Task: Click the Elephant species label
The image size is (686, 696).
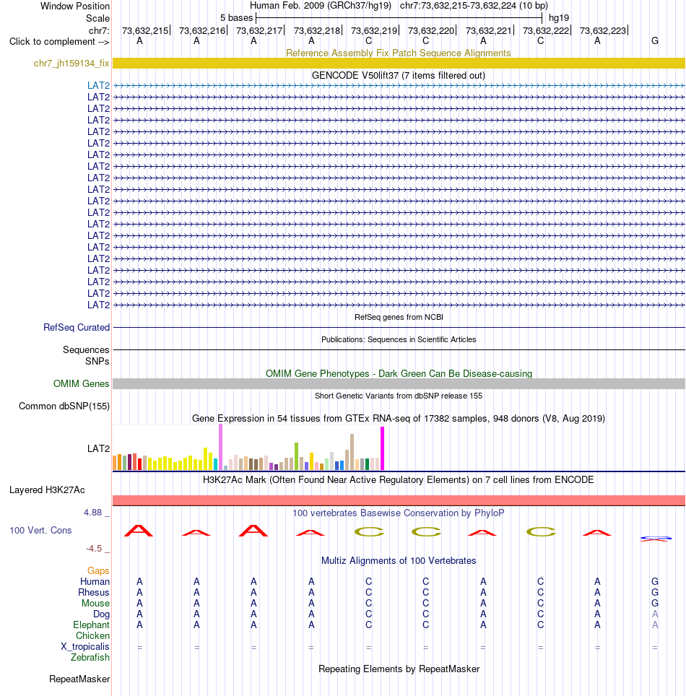Action: pyautogui.click(x=91, y=625)
